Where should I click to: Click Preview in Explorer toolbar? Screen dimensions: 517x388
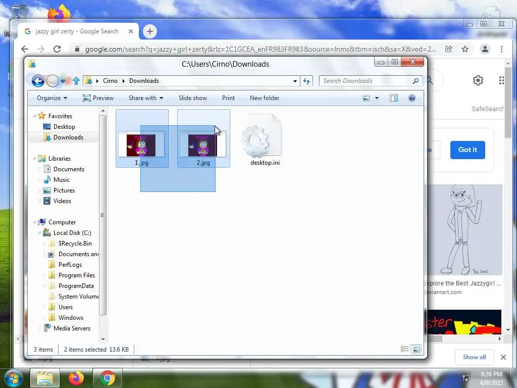click(98, 98)
